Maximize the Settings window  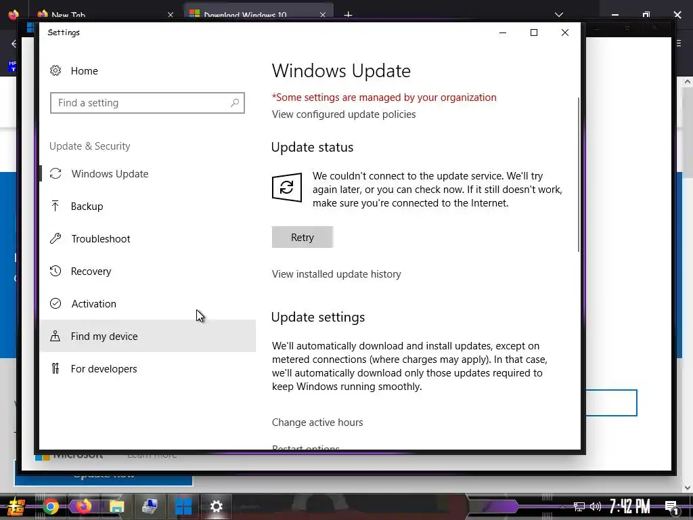click(534, 32)
